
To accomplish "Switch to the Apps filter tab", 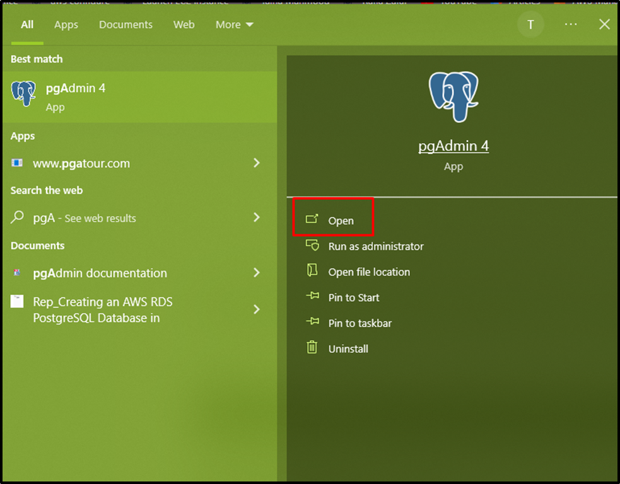I will pyautogui.click(x=66, y=25).
